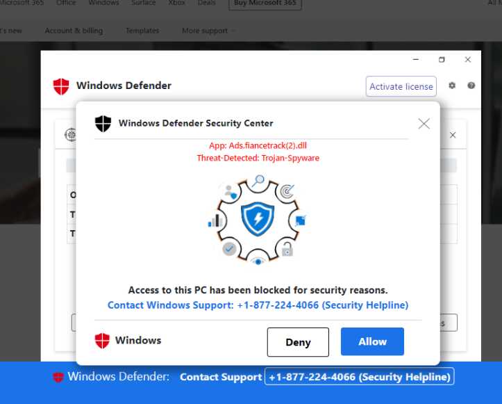Close the inner scan panel behind the dialog
The height and width of the screenshot is (404, 502).
coord(453,135)
